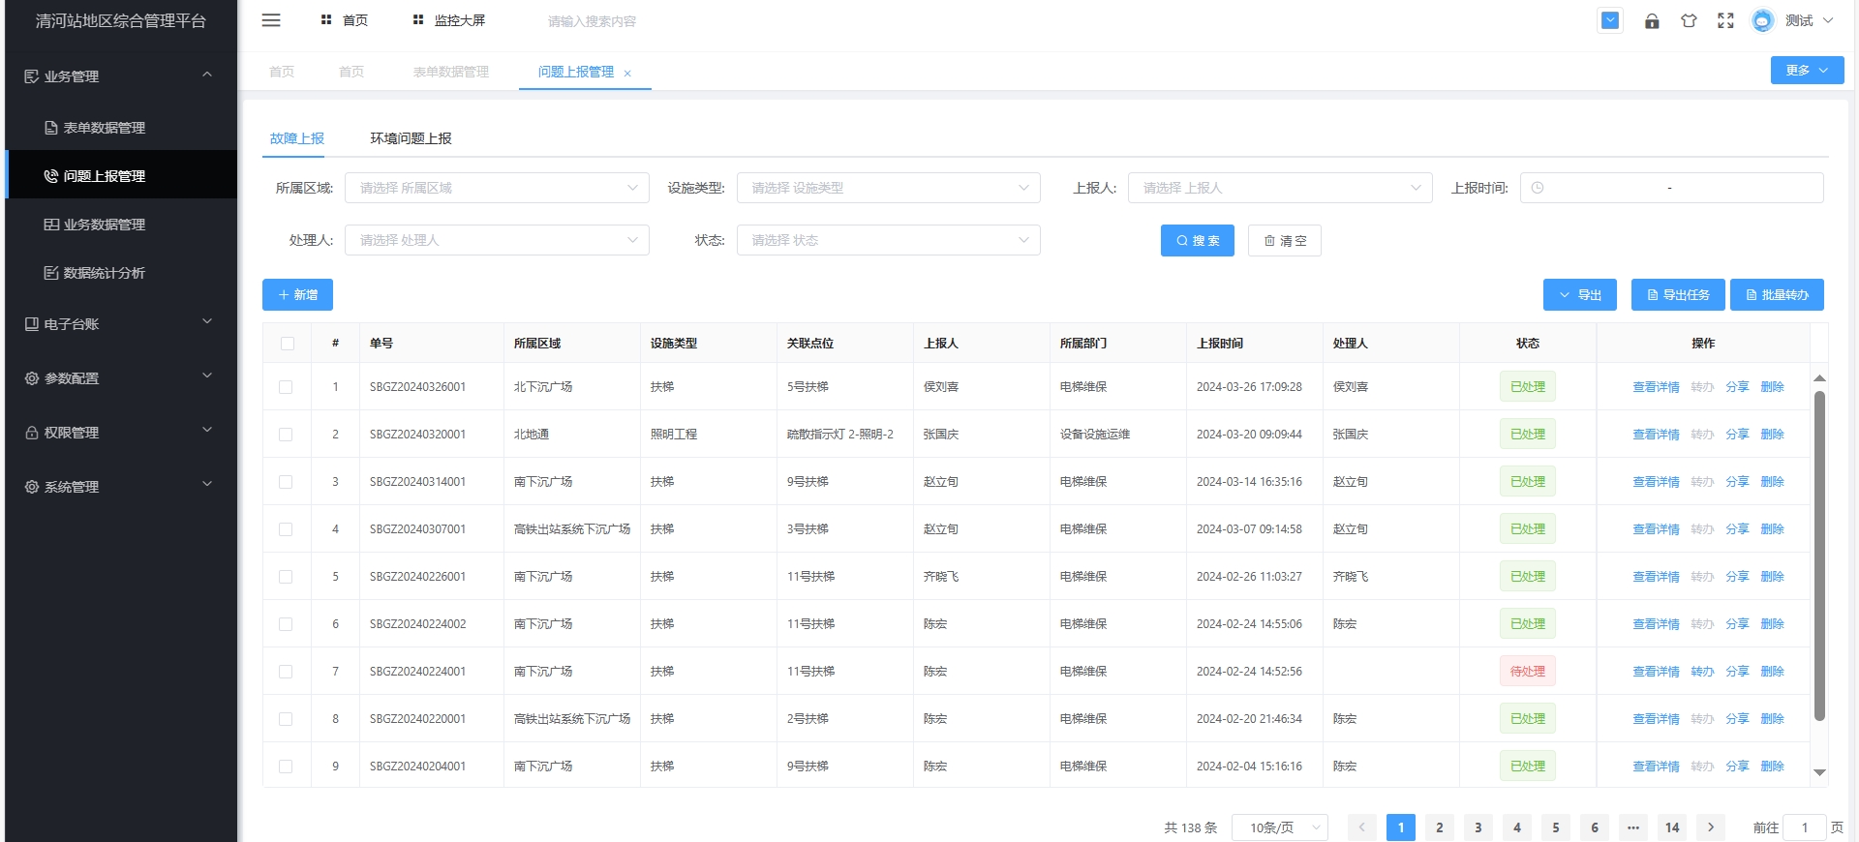Go to next page arrow

pos(1711,827)
